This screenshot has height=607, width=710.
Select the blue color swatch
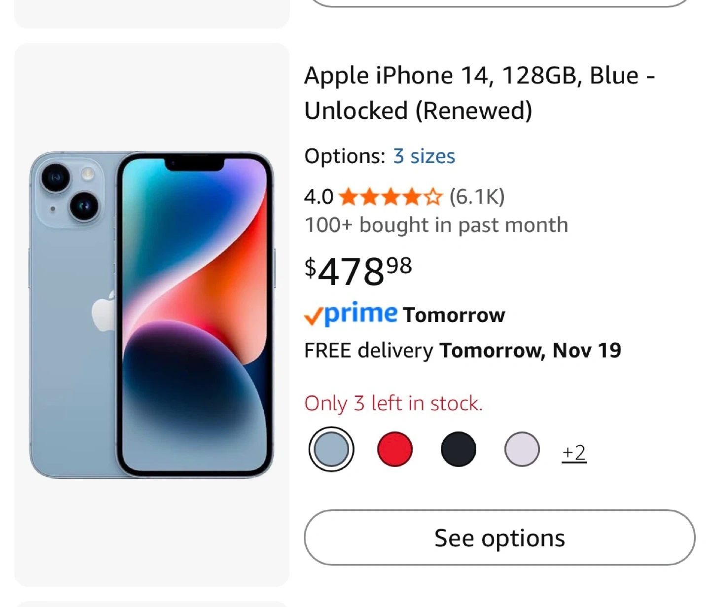331,449
